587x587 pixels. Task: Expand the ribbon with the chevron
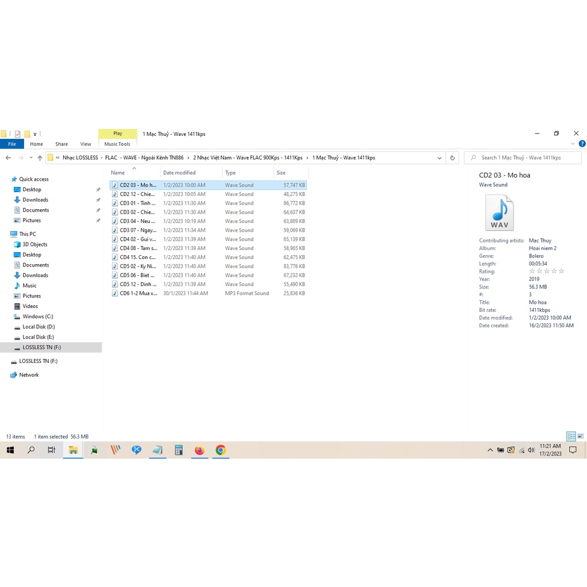tap(573, 144)
